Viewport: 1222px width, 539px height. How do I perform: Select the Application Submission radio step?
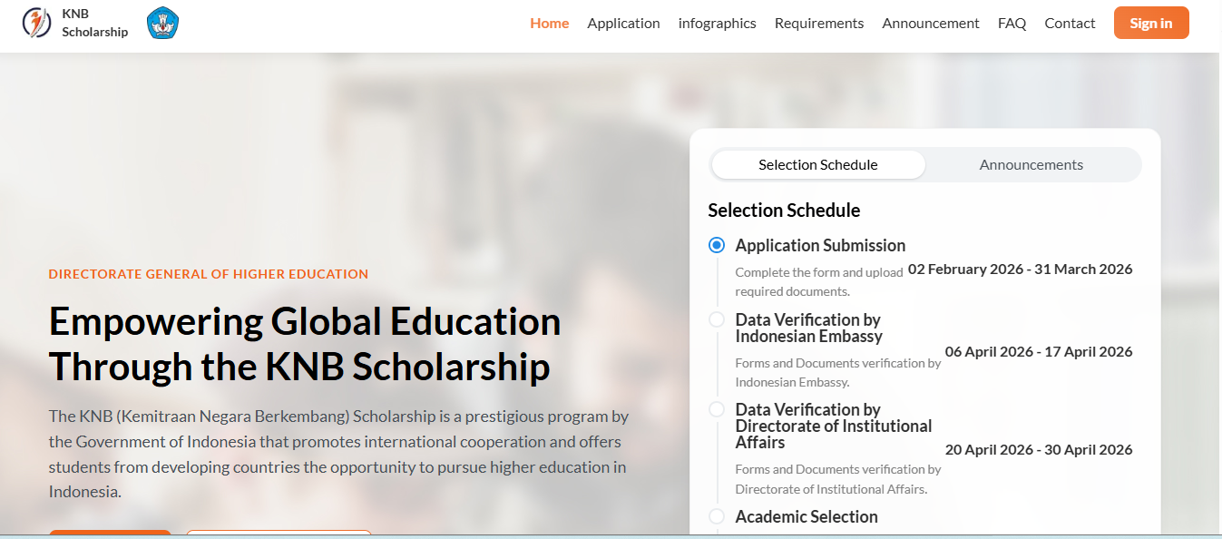717,245
